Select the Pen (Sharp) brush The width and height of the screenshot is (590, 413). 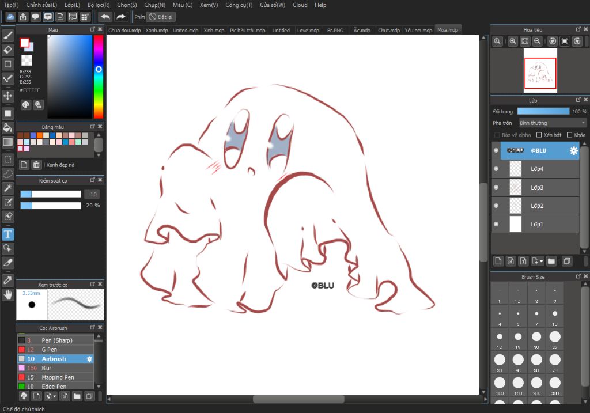tap(55, 340)
